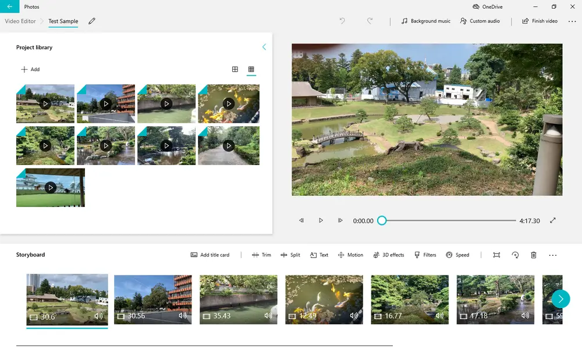The image size is (582, 347).
Task: Step forward one frame in preview
Action: tap(340, 221)
